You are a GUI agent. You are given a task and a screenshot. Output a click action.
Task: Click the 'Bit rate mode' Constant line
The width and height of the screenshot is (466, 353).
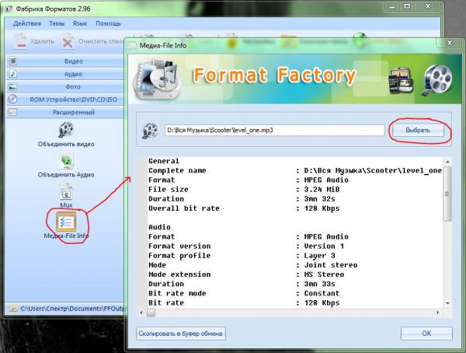pyautogui.click(x=244, y=293)
